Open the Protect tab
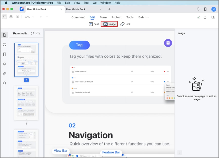This screenshot has height=158, width=219. pos(116,17)
